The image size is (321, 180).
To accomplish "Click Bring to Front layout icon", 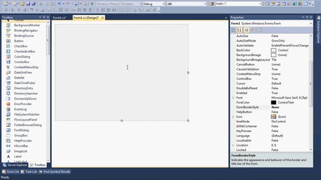I will click(x=134, y=10).
